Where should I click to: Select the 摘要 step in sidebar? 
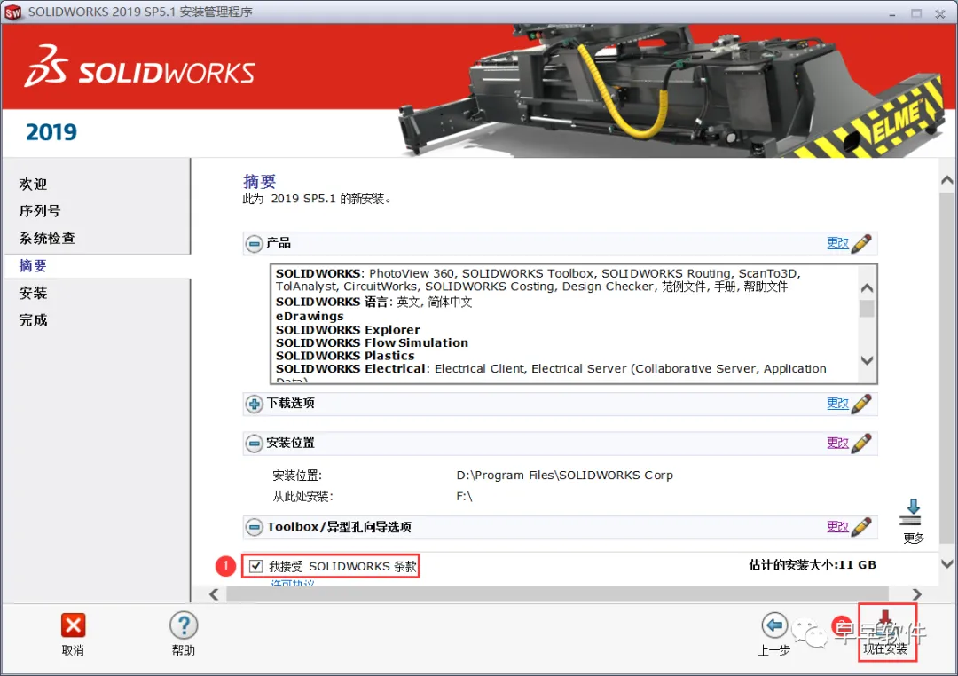(33, 265)
